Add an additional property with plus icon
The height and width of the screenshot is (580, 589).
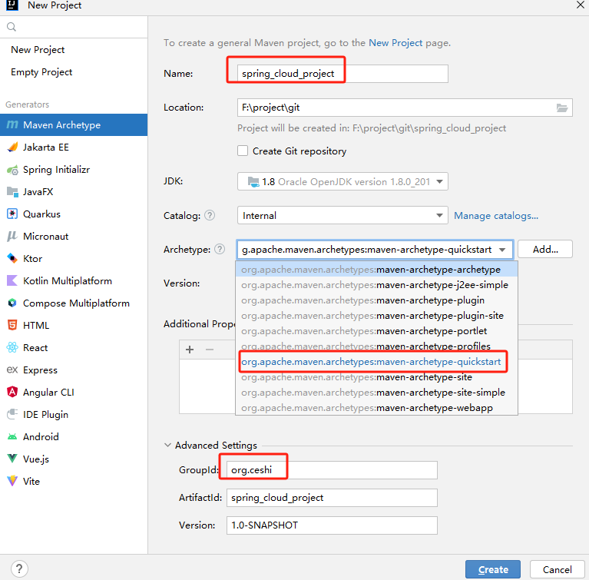[x=190, y=350]
